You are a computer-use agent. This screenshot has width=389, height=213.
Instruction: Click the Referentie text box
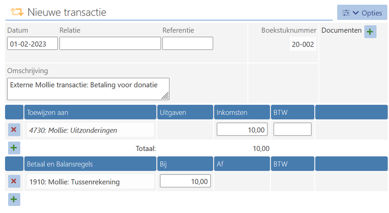tap(188, 44)
